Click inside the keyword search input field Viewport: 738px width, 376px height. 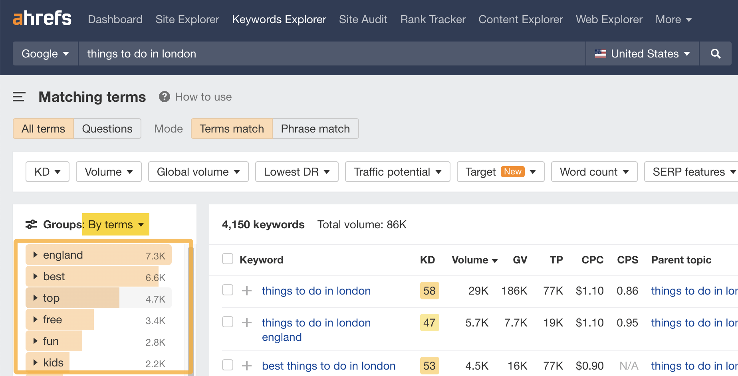coord(280,53)
